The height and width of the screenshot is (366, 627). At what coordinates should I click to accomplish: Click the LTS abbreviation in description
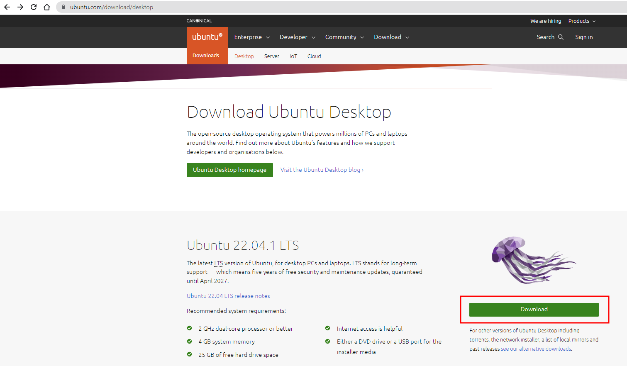219,263
